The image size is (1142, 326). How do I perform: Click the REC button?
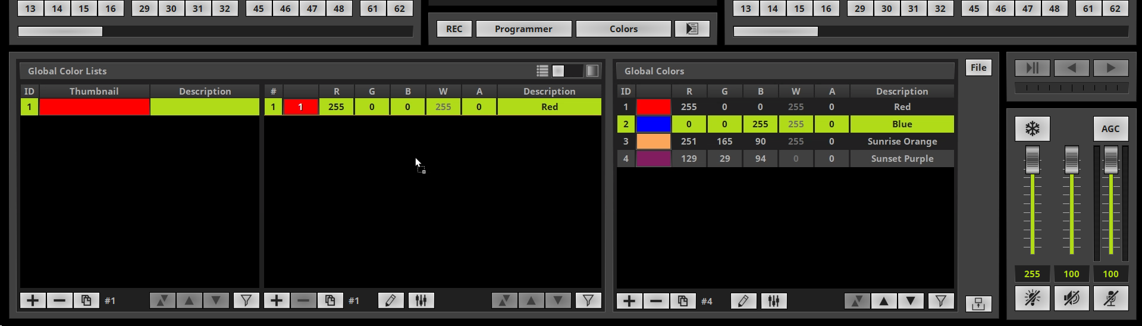454,29
